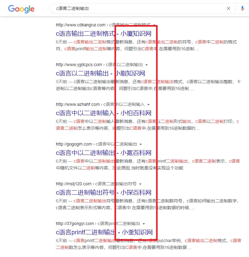
Task: Open the result c语言中以二进制输出 - 小氮百科网
Action: click(x=104, y=153)
